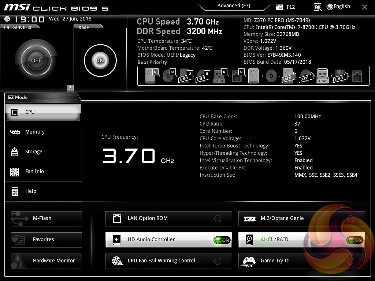Click the screenshot camera F12 icon
The height and width of the screenshot is (281, 375).
click(x=279, y=7)
